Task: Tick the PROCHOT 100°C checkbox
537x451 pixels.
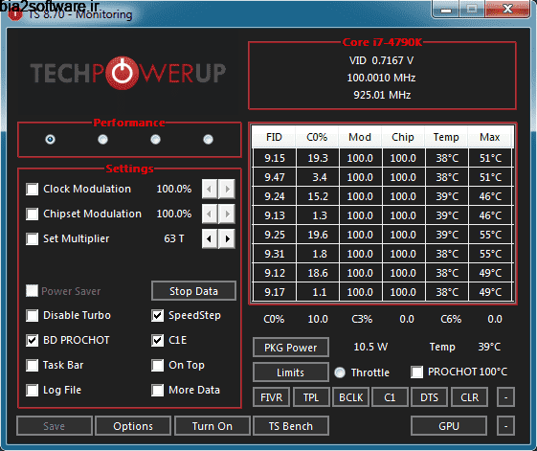Action: (x=416, y=372)
